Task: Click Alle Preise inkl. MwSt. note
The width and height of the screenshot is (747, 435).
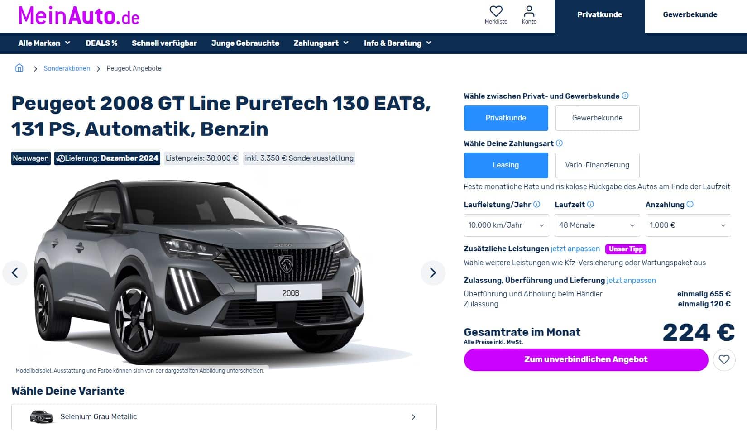Action: pyautogui.click(x=493, y=342)
